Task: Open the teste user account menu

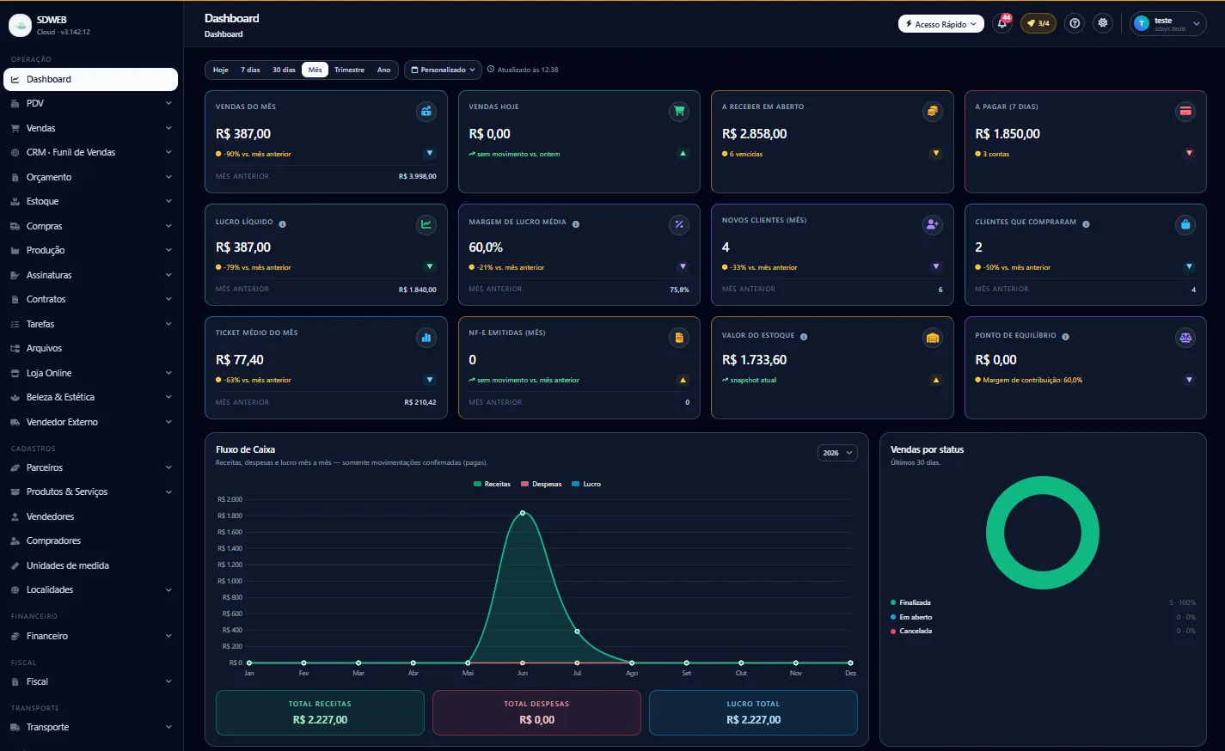Action: click(x=1168, y=23)
